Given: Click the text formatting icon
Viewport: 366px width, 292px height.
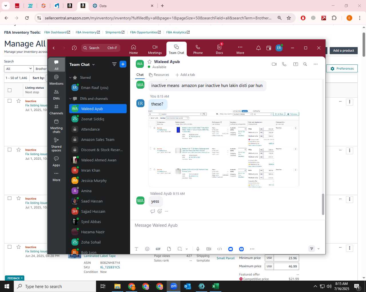Looking at the screenshot, I should coord(136,249).
